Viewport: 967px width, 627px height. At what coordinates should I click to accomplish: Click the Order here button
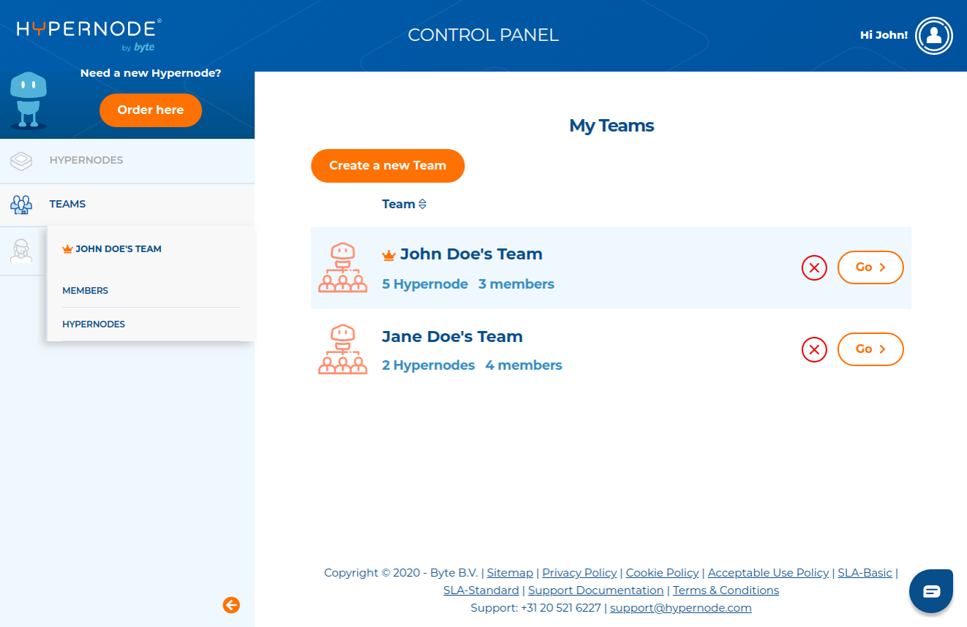[x=150, y=110]
